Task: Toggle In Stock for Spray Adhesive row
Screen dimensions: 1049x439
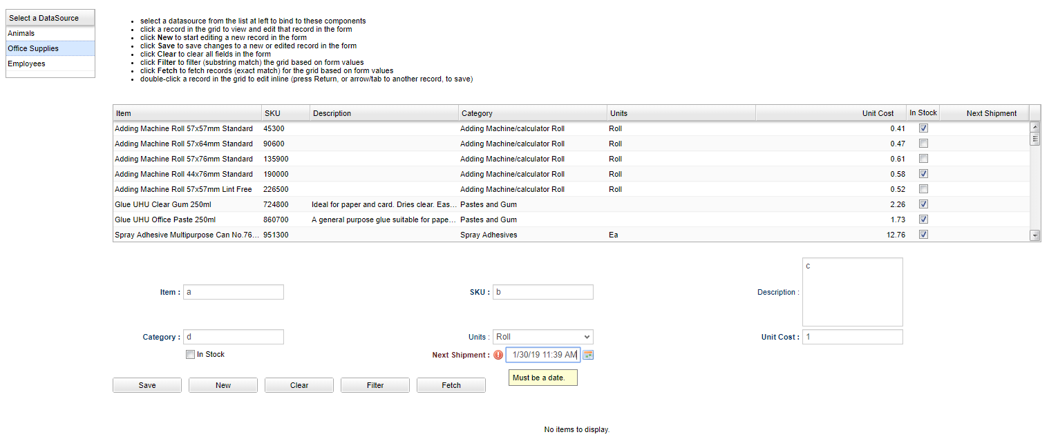Action: 923,235
